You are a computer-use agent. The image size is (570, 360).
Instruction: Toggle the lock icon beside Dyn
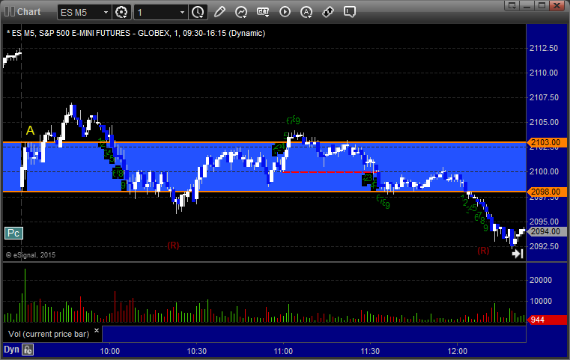28,350
